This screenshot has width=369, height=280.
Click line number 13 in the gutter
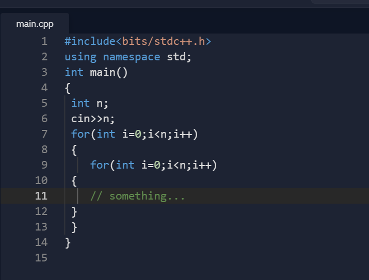tap(41, 227)
